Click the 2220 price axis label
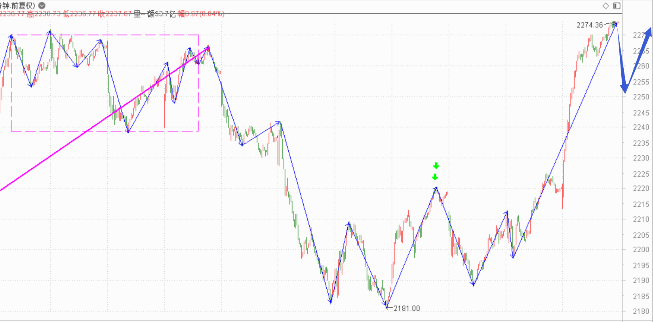 (x=641, y=189)
